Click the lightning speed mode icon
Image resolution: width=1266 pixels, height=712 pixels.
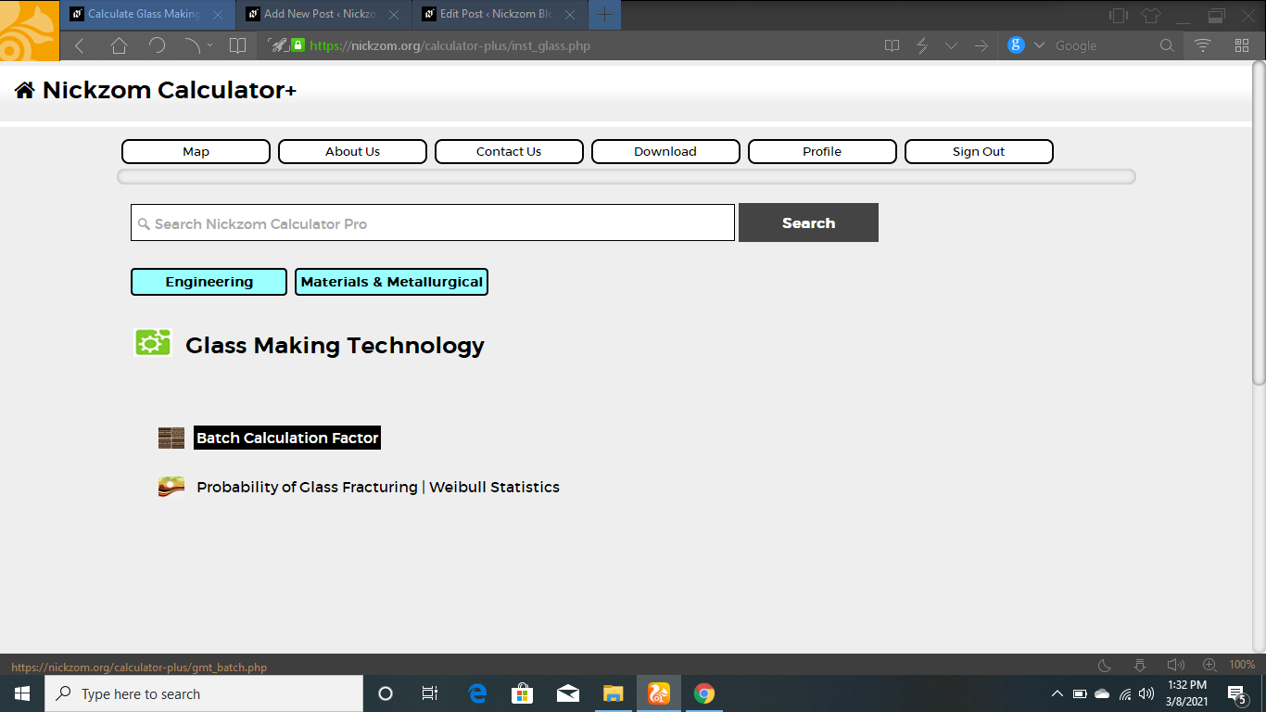[x=922, y=45]
